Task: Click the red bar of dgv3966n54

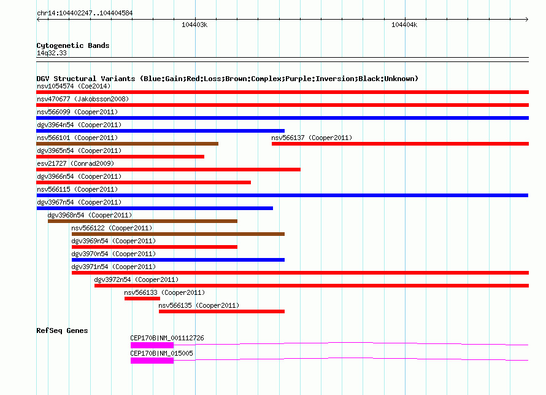Action: pos(144,182)
